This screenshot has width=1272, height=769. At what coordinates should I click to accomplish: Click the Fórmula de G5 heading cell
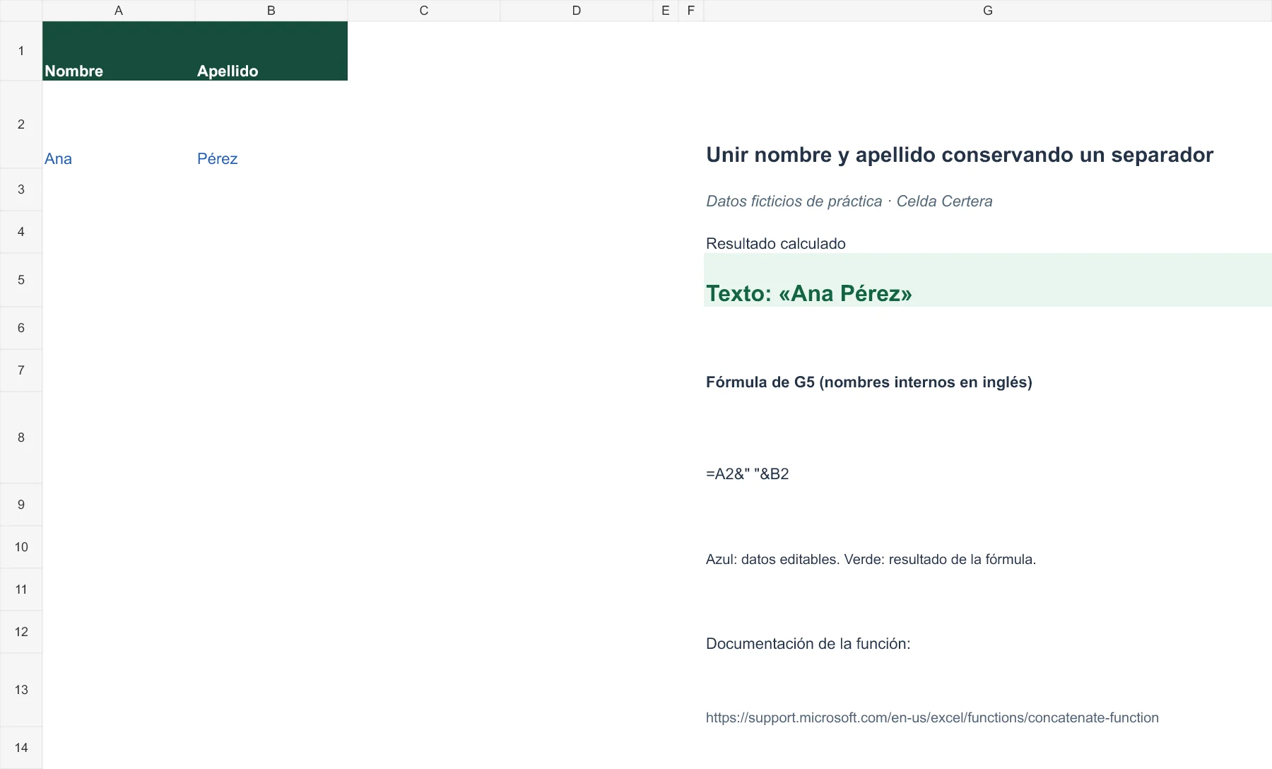point(988,370)
